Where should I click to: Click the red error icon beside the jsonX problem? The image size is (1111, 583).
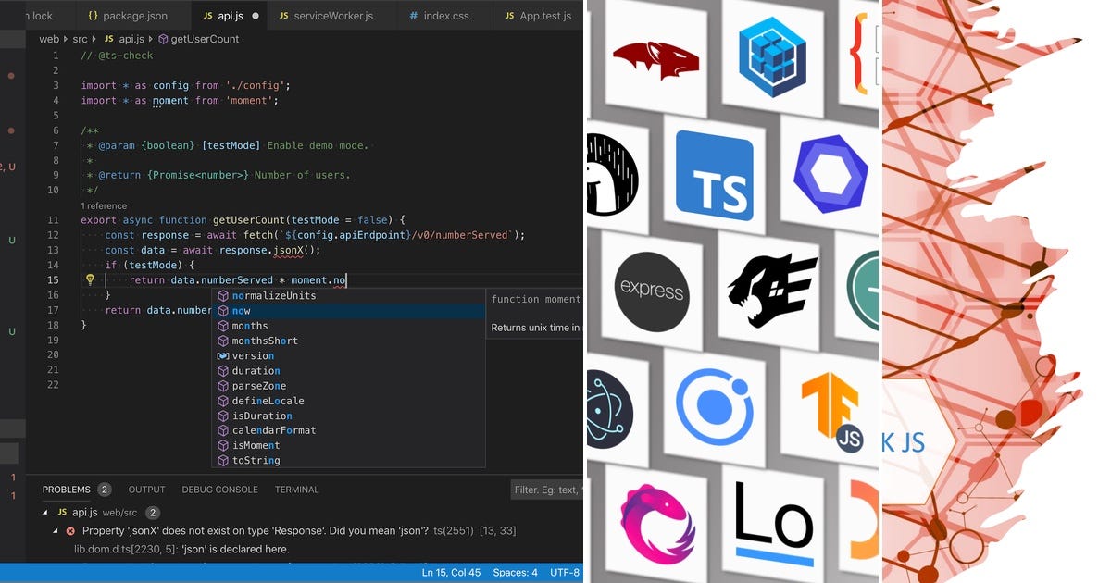click(71, 530)
